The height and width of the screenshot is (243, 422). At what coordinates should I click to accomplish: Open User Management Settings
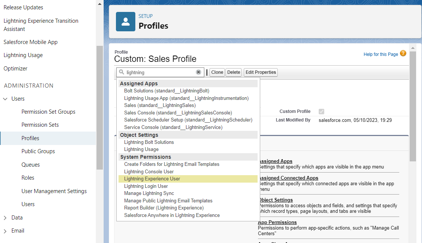pos(54,191)
